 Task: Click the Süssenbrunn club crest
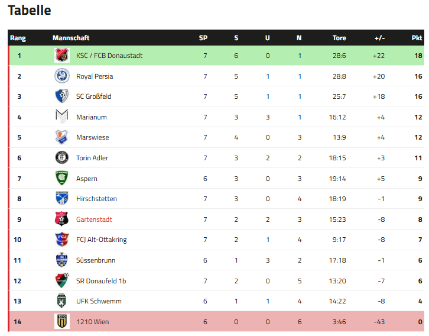coord(62,260)
